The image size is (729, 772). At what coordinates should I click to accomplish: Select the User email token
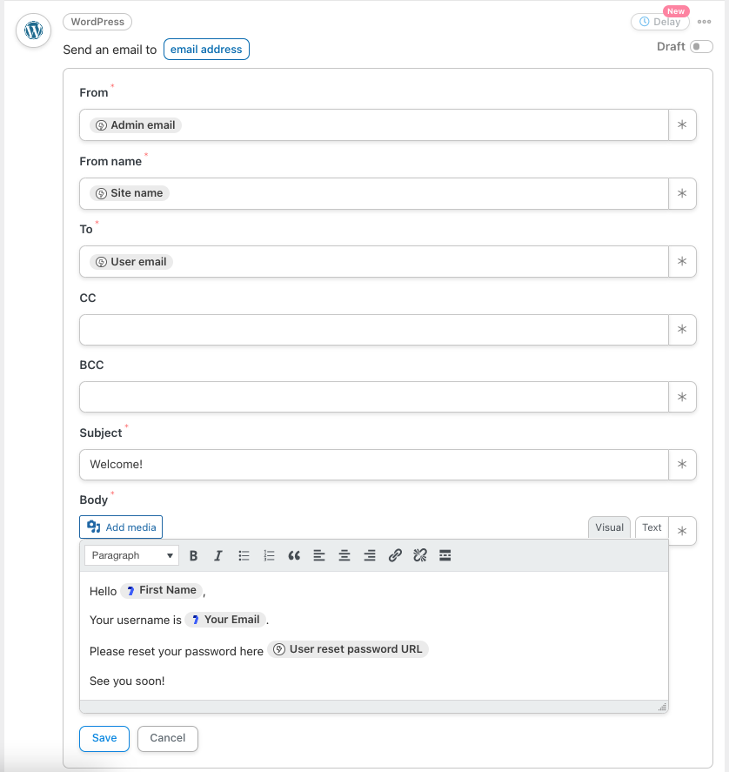click(x=131, y=261)
